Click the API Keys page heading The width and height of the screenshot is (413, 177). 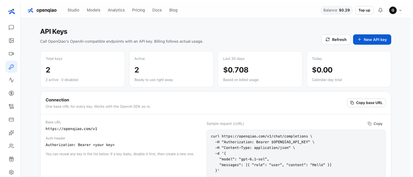click(x=54, y=32)
